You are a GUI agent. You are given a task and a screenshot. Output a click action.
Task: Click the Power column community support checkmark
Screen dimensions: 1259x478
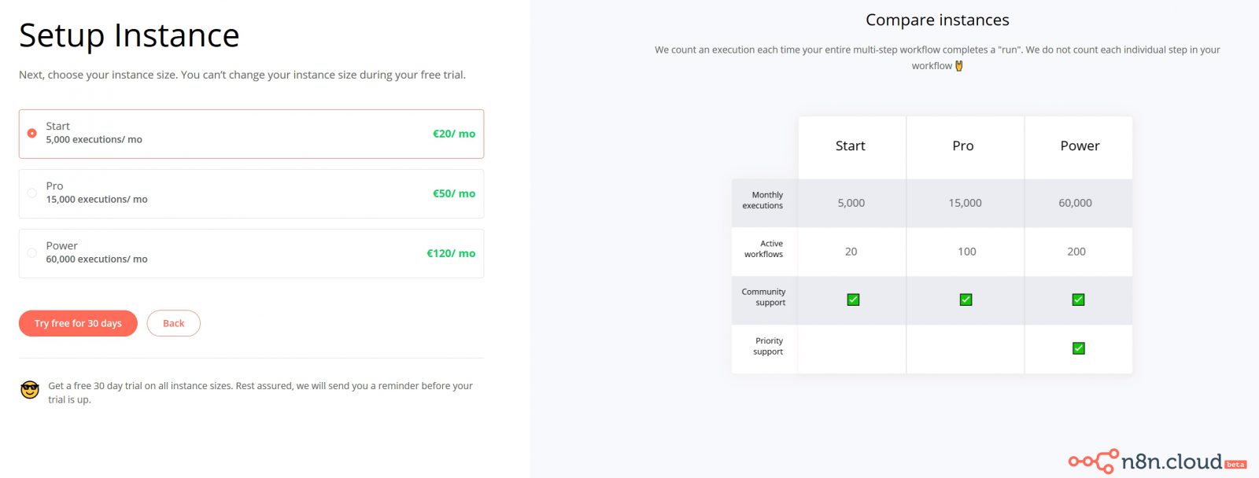[1078, 300]
